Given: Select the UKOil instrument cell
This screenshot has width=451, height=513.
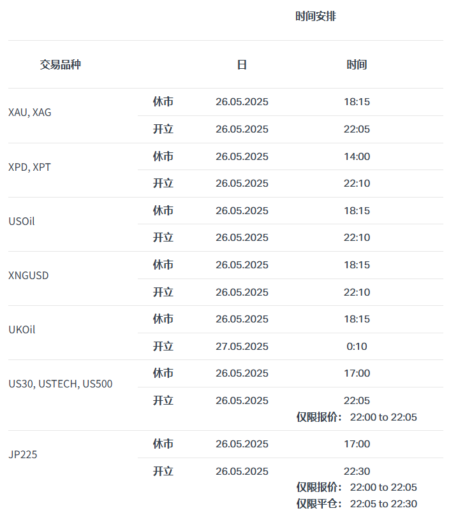Looking at the screenshot, I should [22, 329].
